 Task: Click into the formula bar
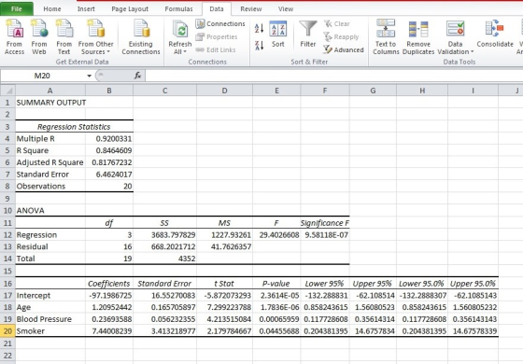point(333,76)
